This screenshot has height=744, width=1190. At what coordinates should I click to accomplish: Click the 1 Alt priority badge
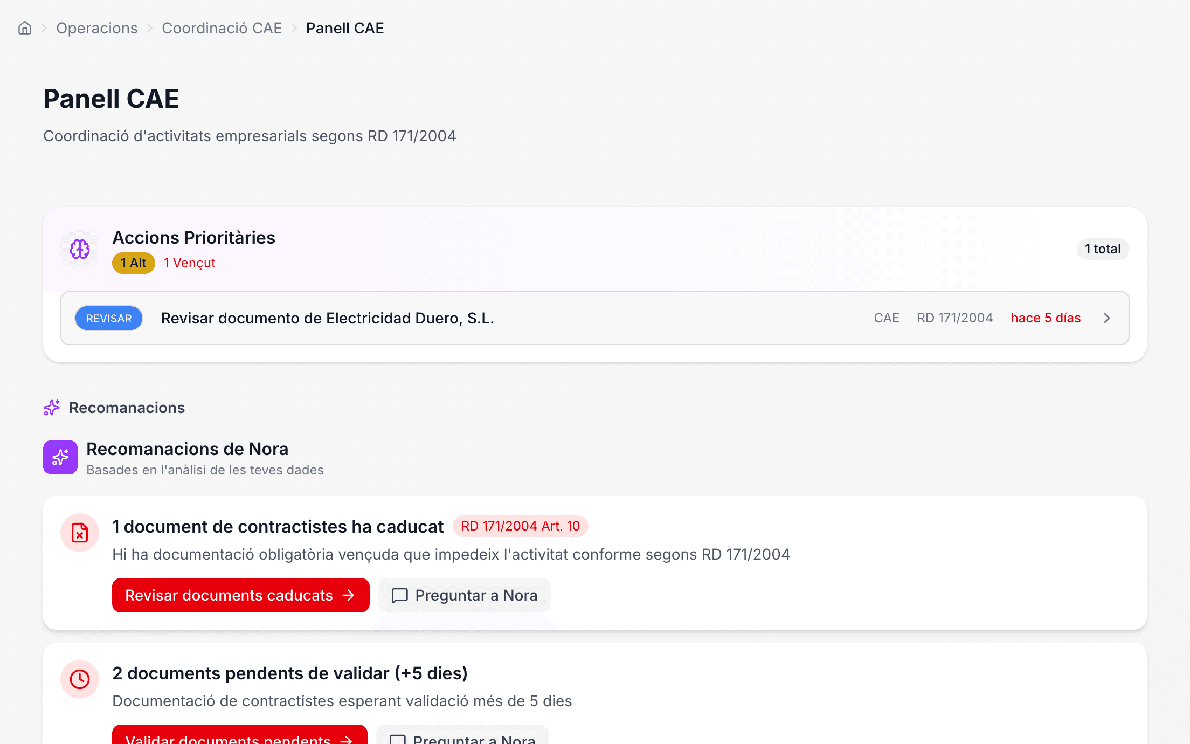pos(134,263)
